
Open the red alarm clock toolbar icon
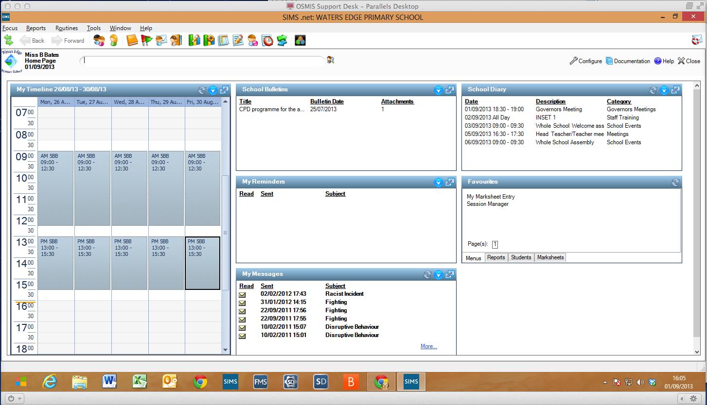click(267, 40)
